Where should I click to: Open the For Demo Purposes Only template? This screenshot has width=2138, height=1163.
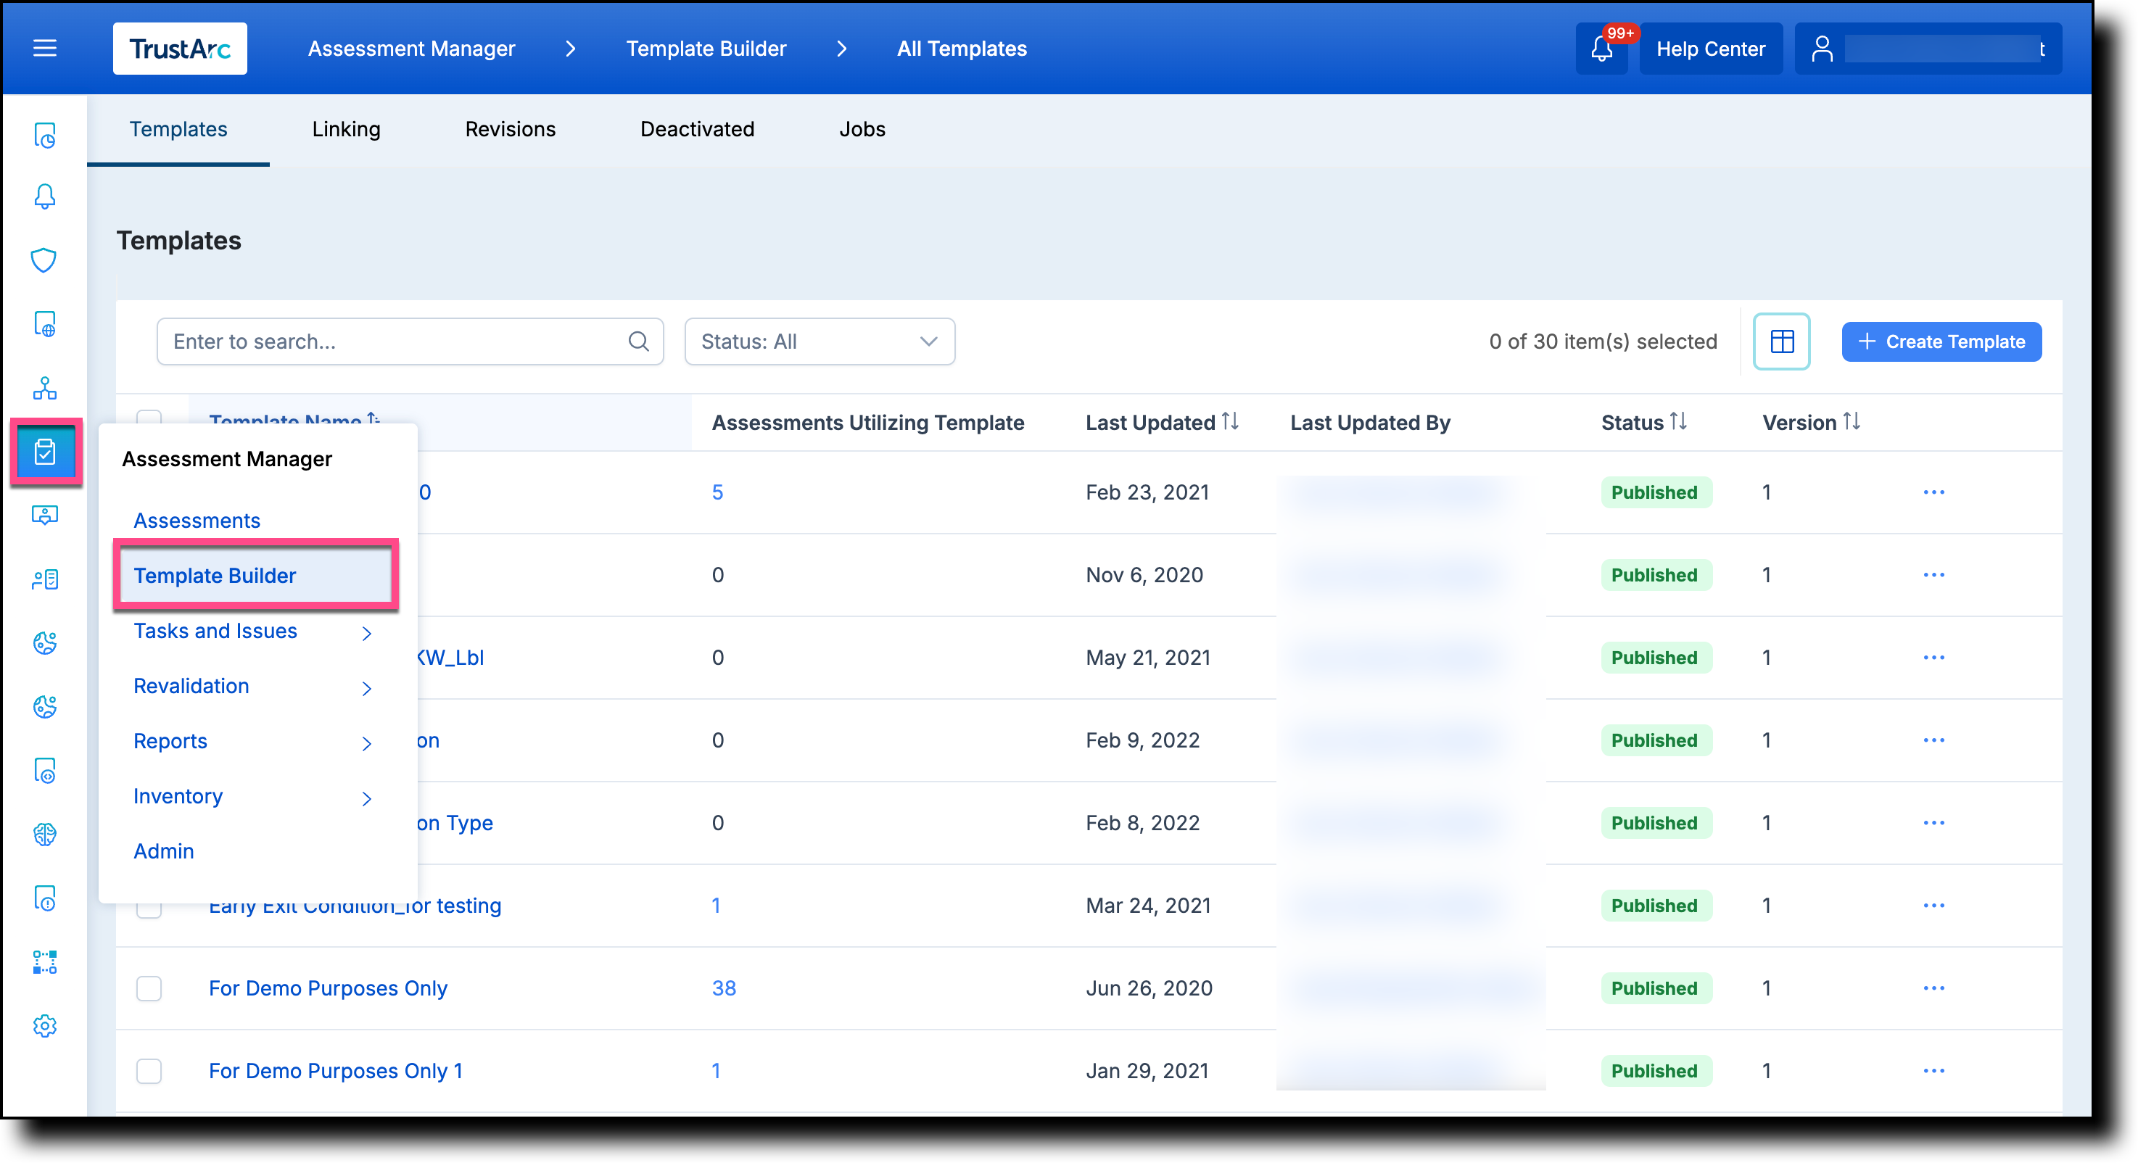tap(328, 988)
